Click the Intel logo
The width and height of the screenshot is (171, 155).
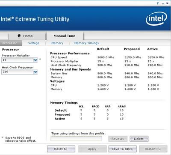point(156,18)
